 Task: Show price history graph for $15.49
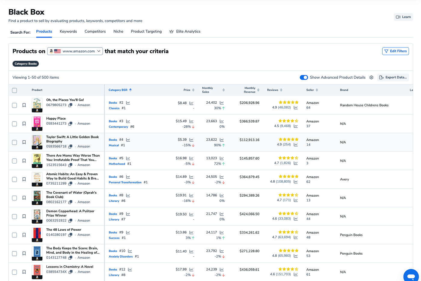[x=192, y=121]
